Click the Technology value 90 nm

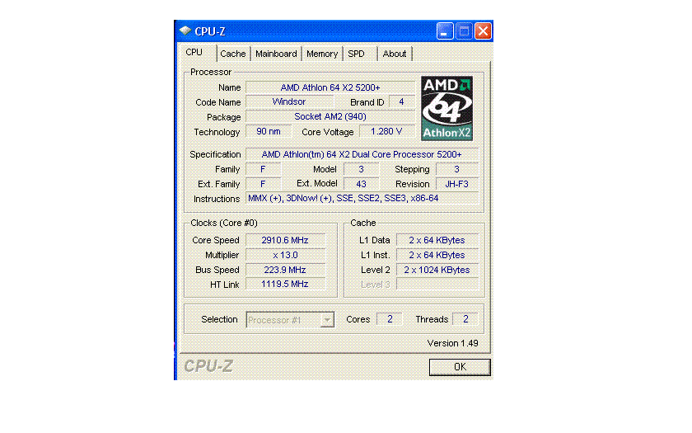[269, 132]
